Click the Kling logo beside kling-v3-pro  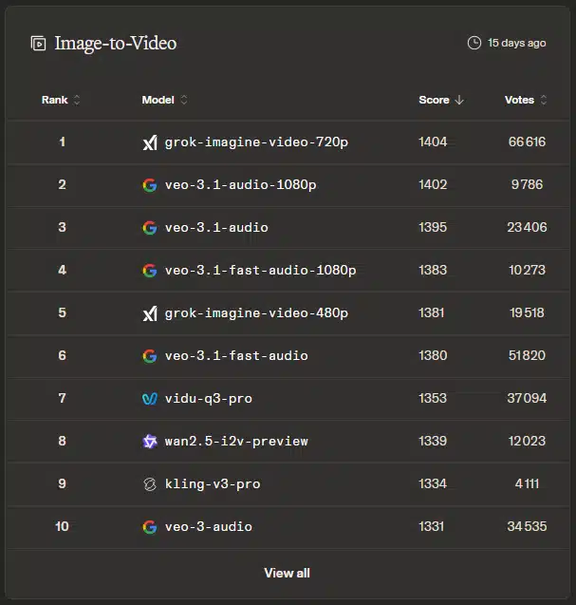149,483
